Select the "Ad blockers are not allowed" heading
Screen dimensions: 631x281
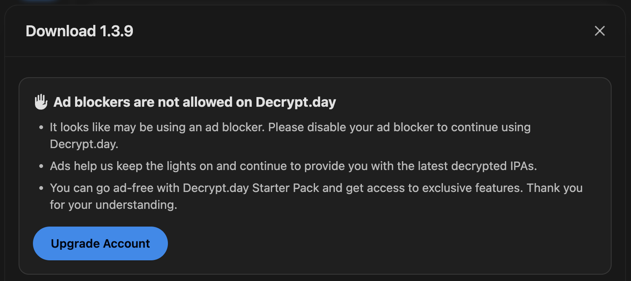click(194, 102)
